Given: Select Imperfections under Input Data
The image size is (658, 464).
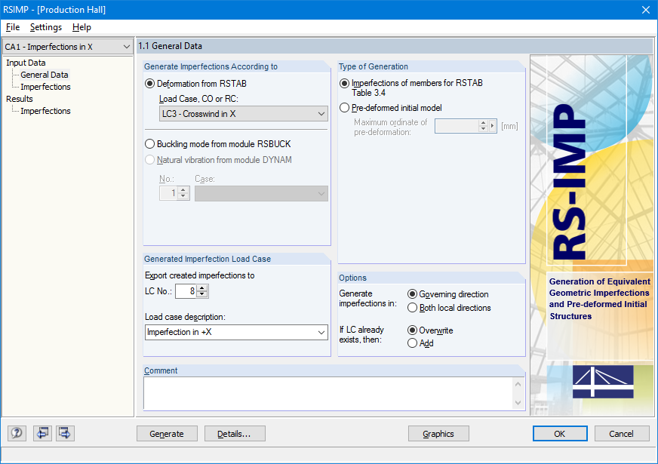Looking at the screenshot, I should (x=45, y=87).
